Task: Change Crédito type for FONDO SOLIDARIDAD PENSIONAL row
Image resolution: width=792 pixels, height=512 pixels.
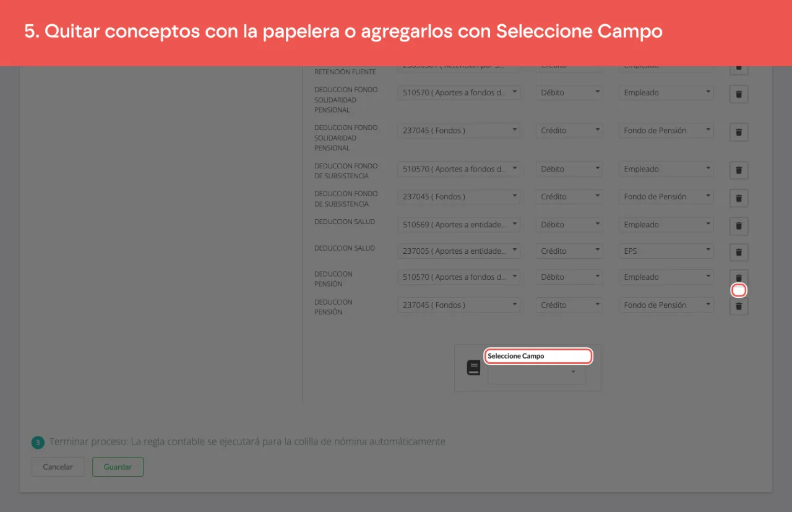Action: 569,131
